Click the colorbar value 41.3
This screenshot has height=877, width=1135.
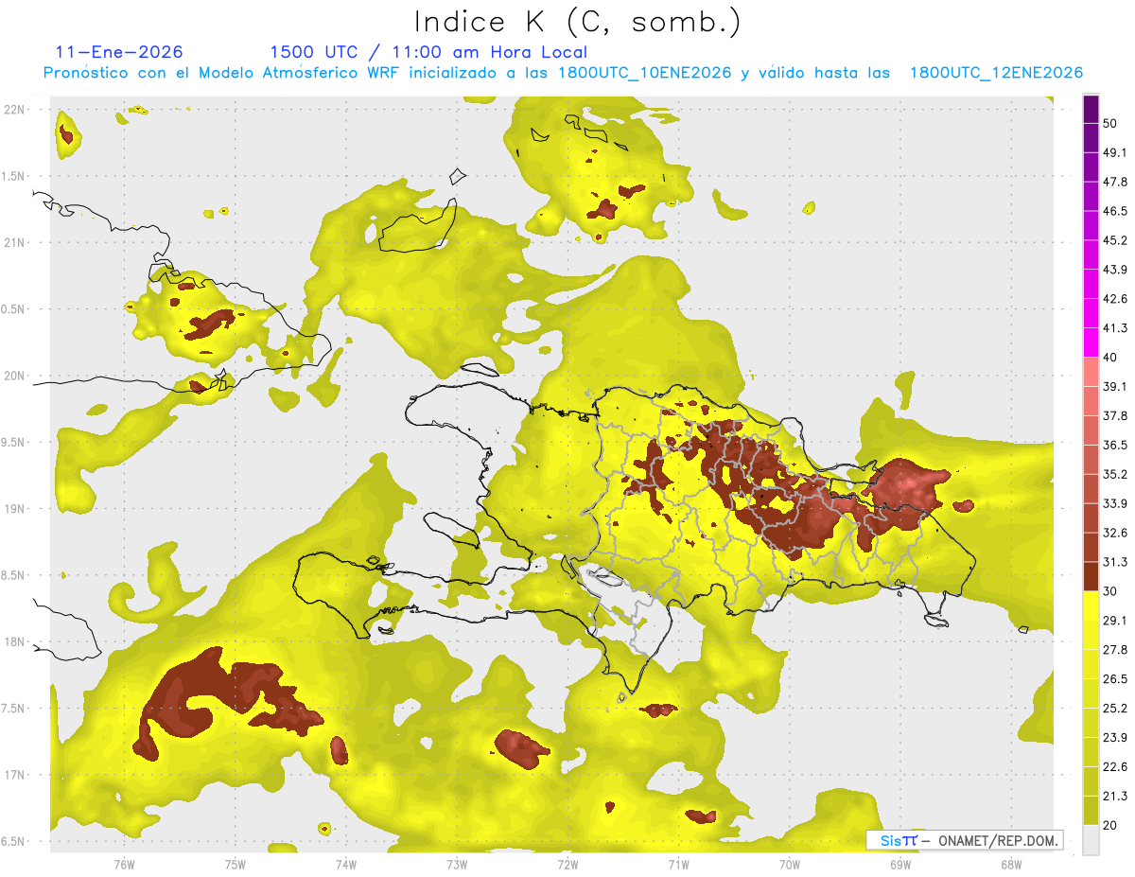[x=1115, y=328]
